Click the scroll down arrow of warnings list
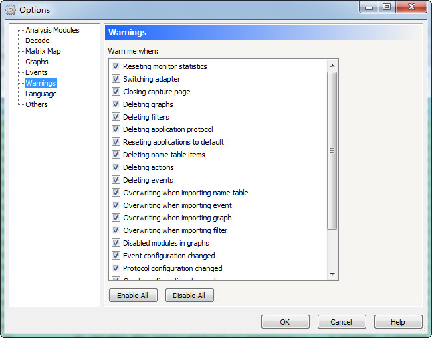The image size is (432, 338). point(332,274)
